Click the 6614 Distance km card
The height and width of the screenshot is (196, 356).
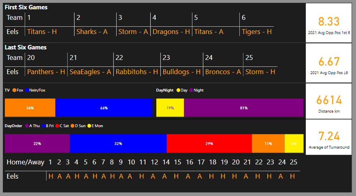point(329,101)
